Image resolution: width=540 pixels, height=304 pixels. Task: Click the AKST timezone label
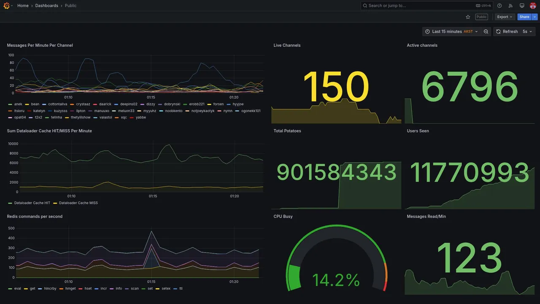(x=468, y=32)
